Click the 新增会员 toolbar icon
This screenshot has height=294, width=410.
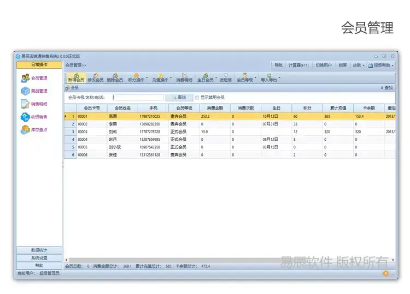coord(76,77)
